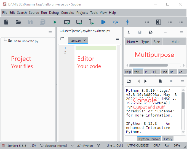Open Editor pane options hamburger menu

[x=117, y=39]
